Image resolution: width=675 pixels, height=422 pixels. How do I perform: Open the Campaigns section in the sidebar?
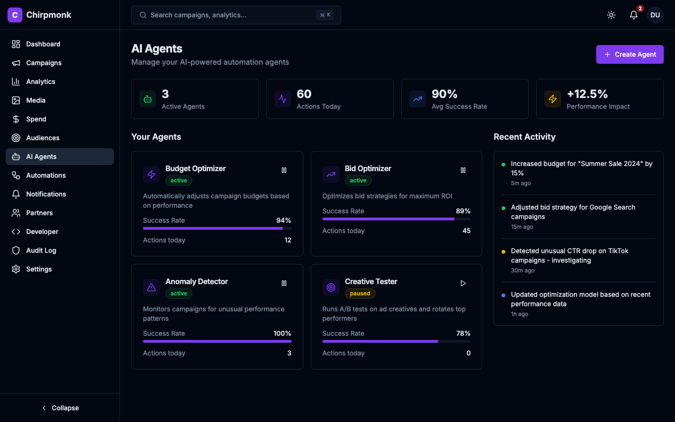[x=43, y=63]
